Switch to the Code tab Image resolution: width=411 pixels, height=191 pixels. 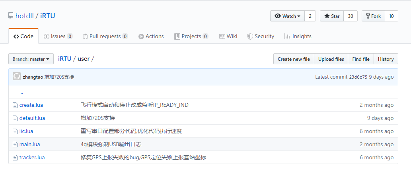point(23,36)
